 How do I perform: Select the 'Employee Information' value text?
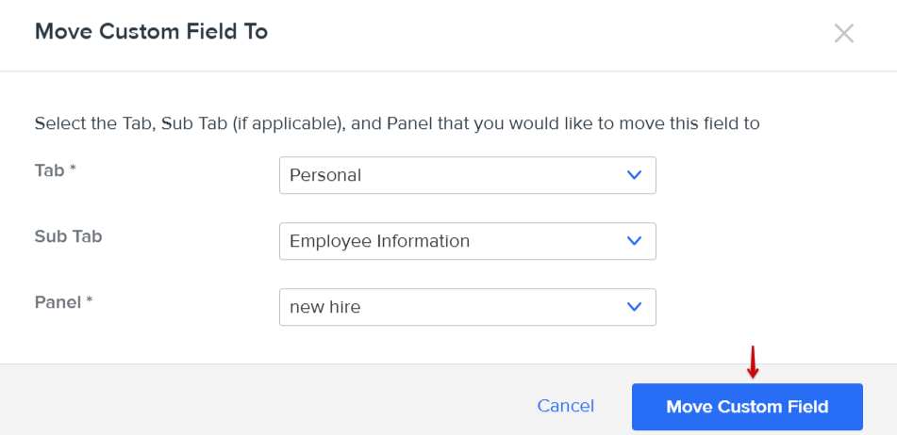[379, 241]
